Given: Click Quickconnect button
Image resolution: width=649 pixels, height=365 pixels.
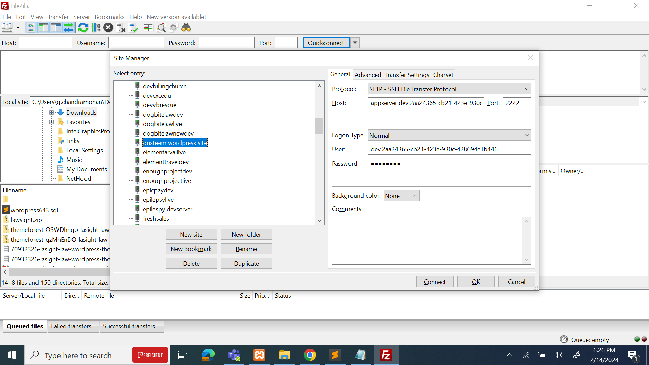Looking at the screenshot, I should click(x=326, y=43).
